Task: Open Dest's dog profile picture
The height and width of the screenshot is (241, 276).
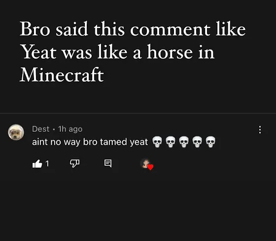Action: pyautogui.click(x=16, y=132)
